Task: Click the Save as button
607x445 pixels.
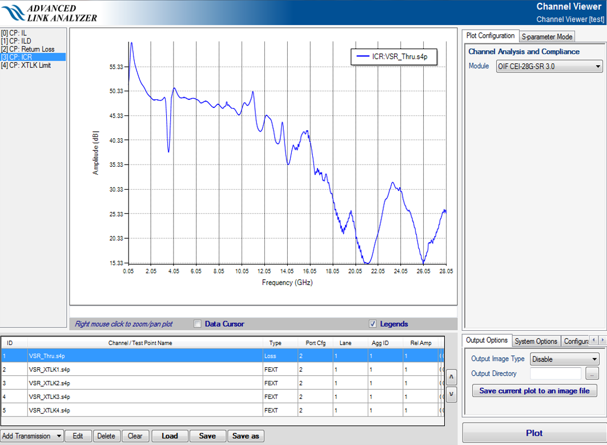Action: [x=246, y=436]
